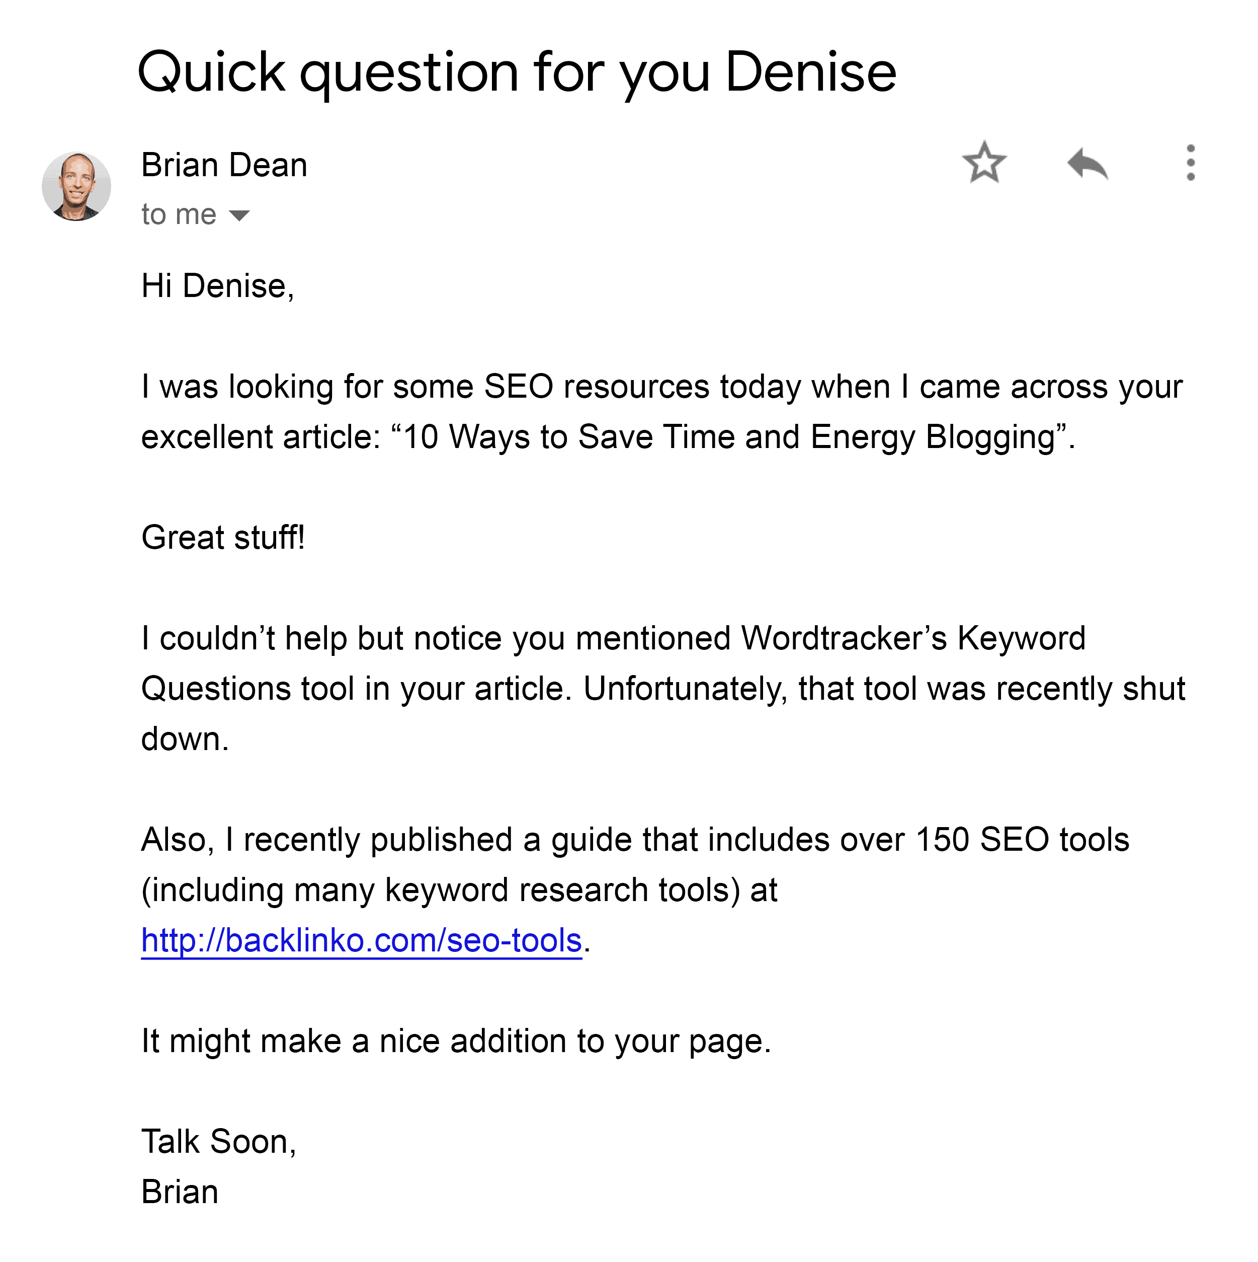Click the 'Hi Denise,' greeting line
The image size is (1258, 1262).
click(x=217, y=286)
